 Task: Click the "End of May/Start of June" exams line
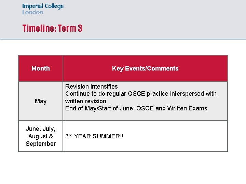136,108
